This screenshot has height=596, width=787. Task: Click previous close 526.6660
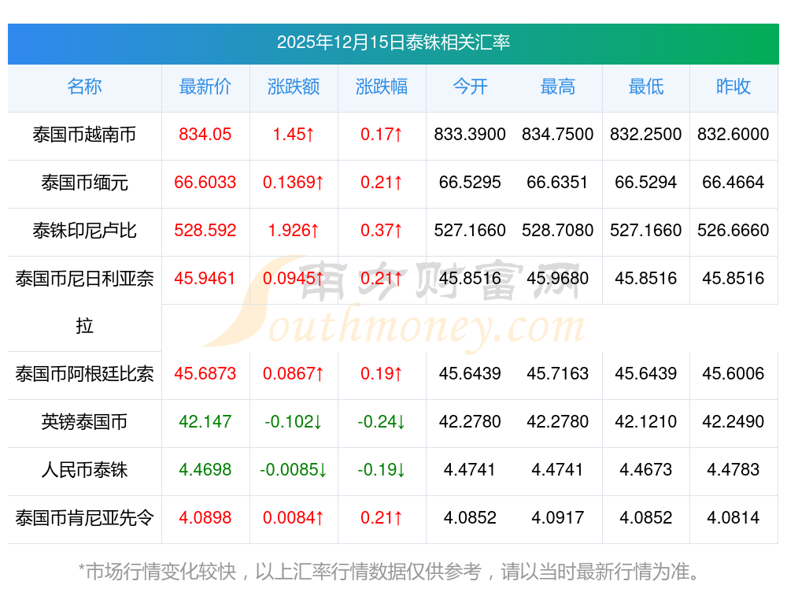(x=733, y=231)
